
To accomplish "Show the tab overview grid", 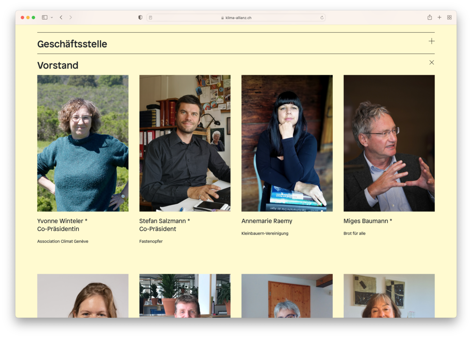I will [449, 17].
